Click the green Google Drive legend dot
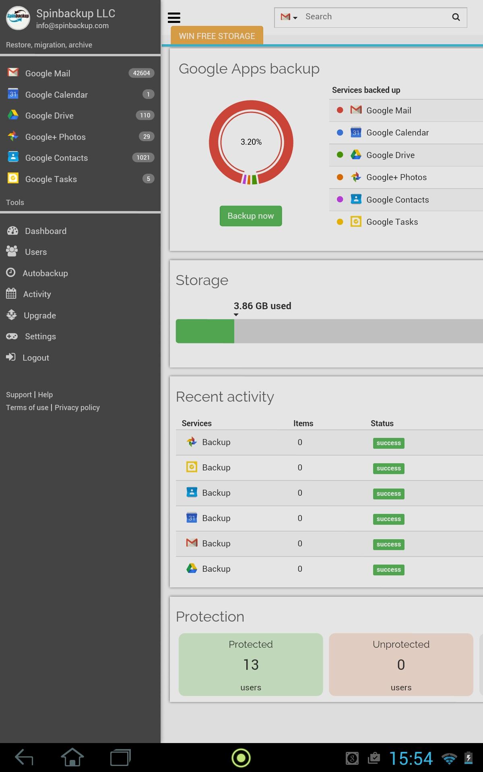483x772 pixels. click(x=340, y=155)
